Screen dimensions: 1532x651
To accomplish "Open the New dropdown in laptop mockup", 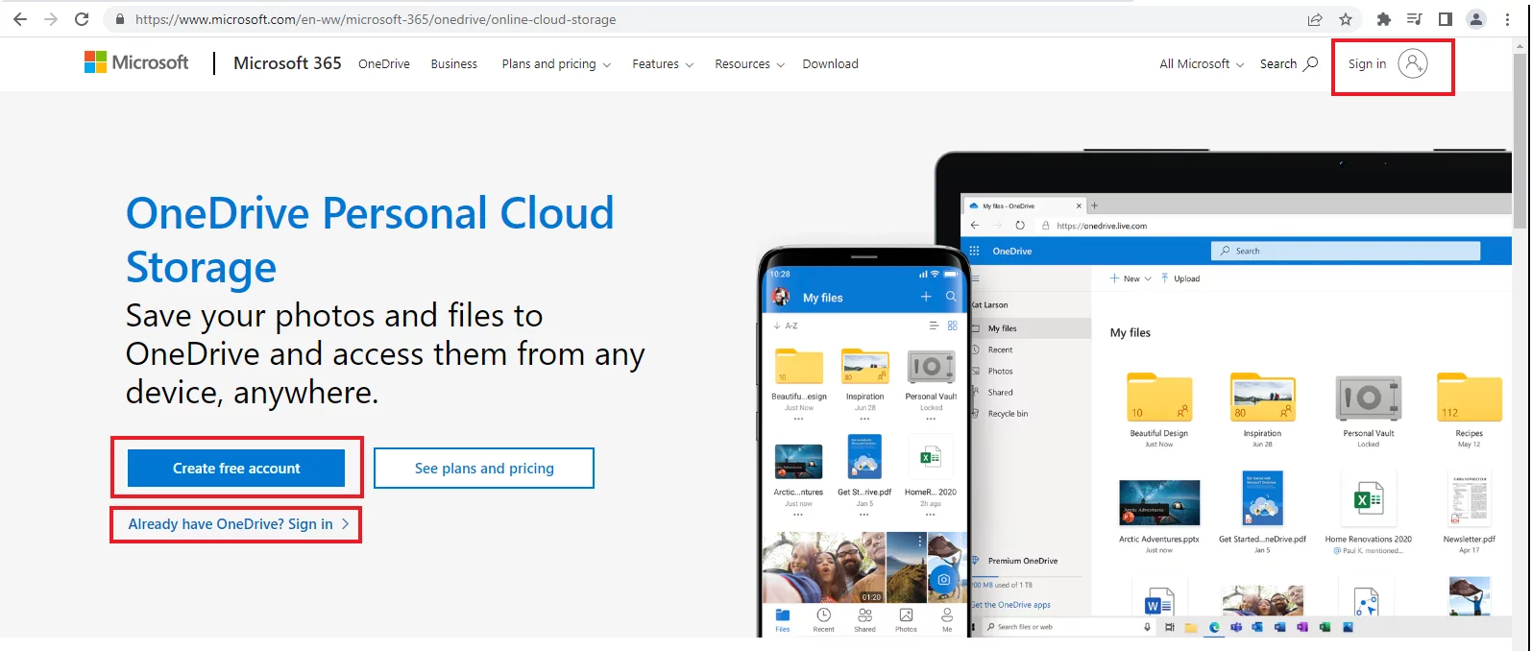I will (x=1131, y=278).
